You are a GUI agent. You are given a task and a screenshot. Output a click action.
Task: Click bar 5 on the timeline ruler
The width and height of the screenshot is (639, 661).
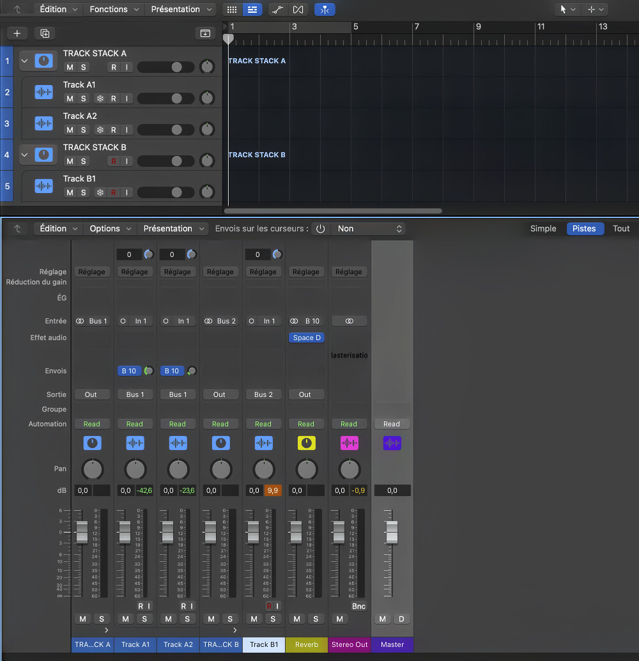356,27
